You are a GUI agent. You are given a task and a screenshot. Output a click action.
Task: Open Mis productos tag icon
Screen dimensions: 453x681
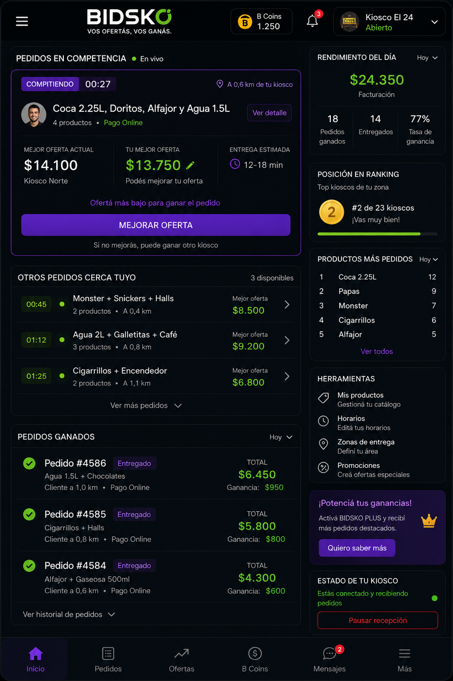point(324,398)
